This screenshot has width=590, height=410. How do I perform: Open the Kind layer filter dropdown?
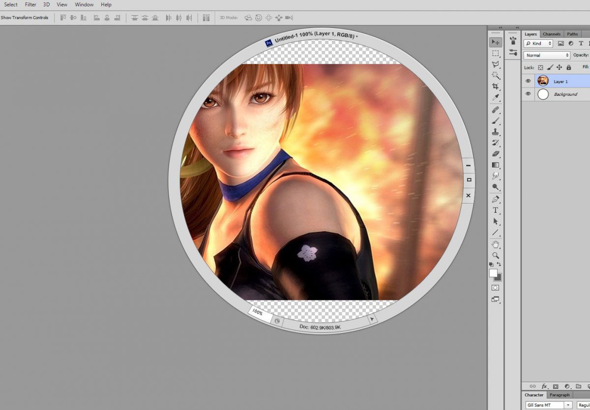click(x=538, y=44)
